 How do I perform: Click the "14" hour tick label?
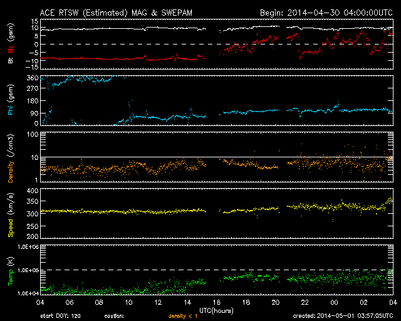point(187,302)
